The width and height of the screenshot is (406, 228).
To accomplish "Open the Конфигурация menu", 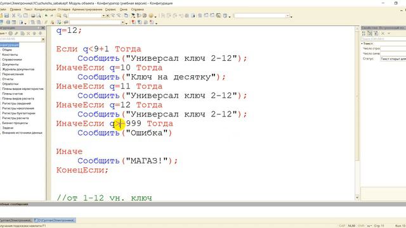I will click(45, 9).
